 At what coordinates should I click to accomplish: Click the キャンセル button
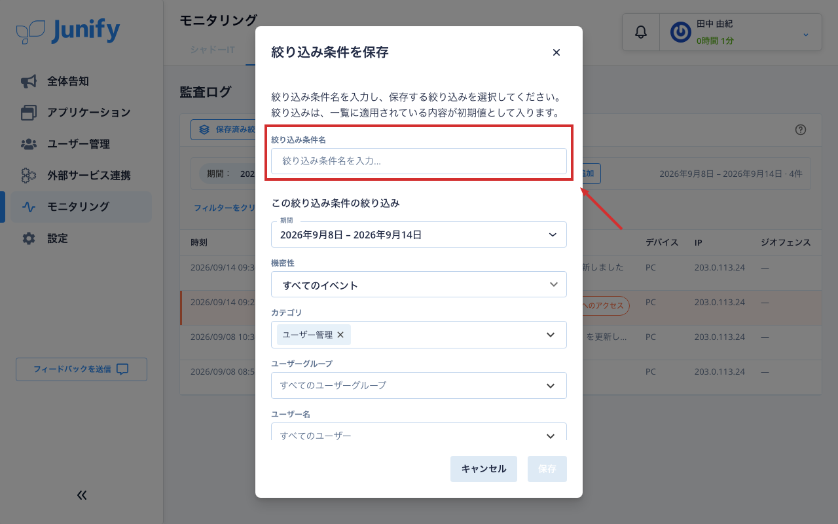484,469
